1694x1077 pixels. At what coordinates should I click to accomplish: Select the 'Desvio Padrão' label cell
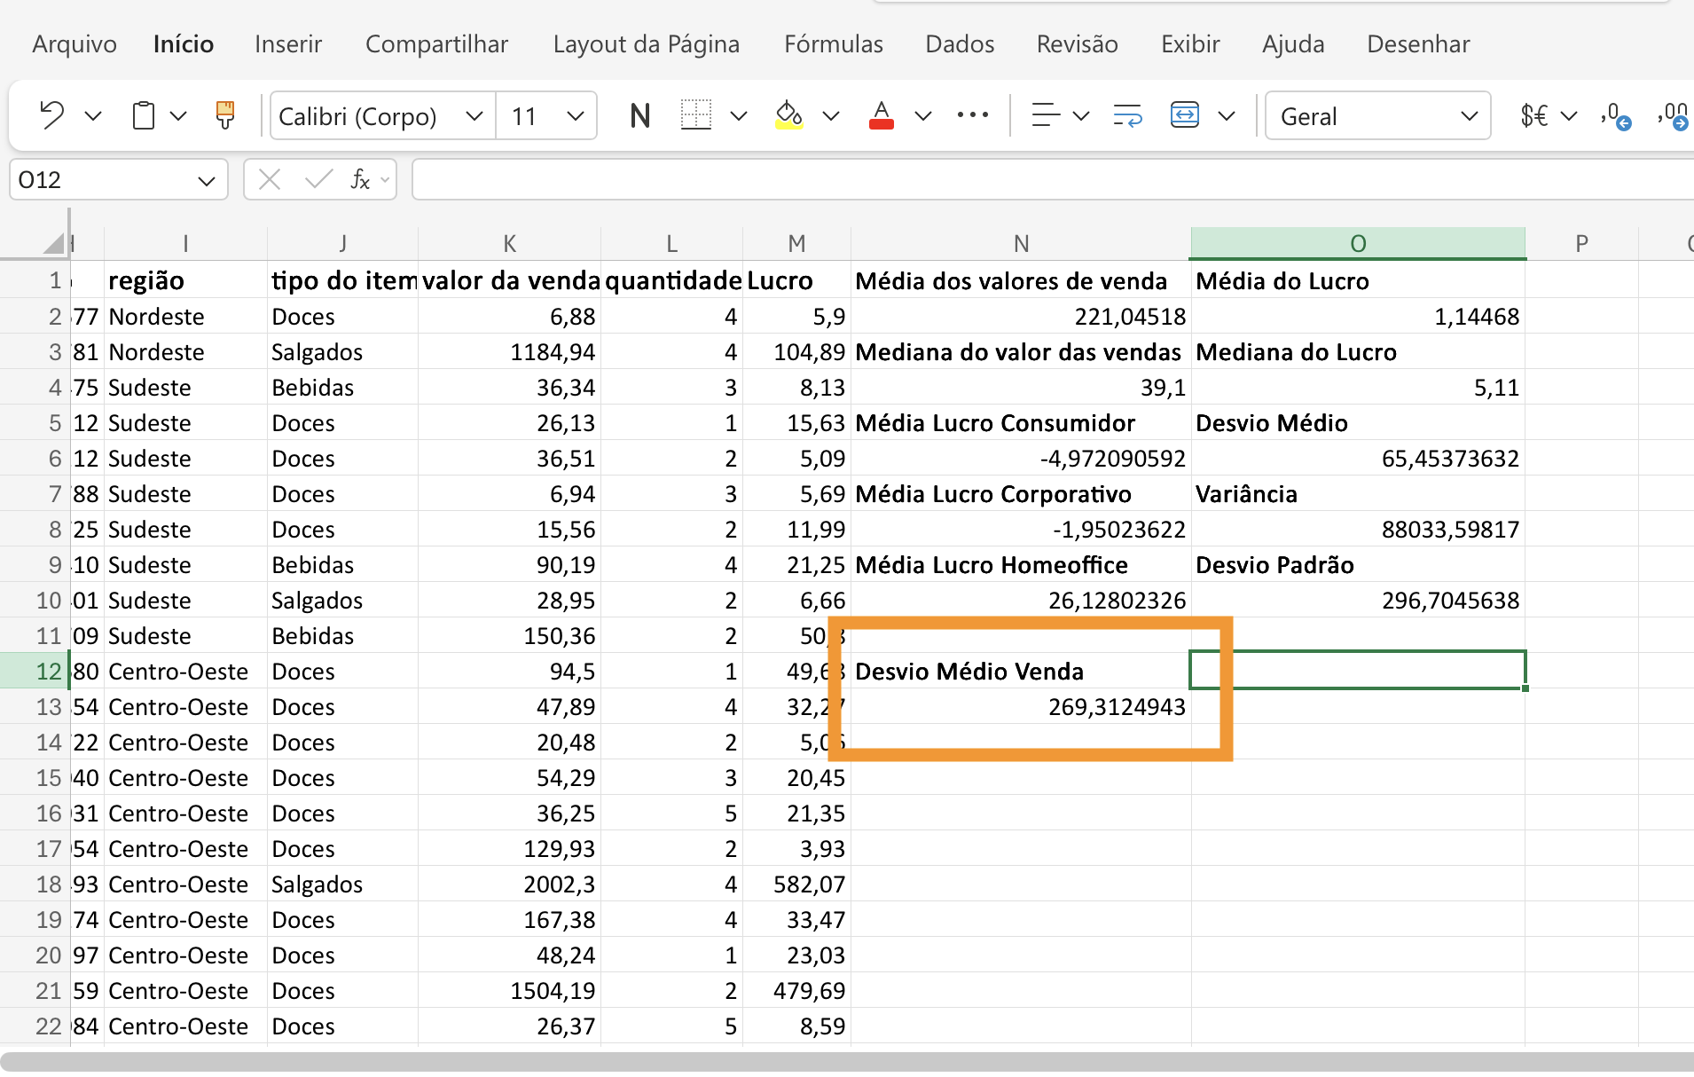pos(1358,565)
